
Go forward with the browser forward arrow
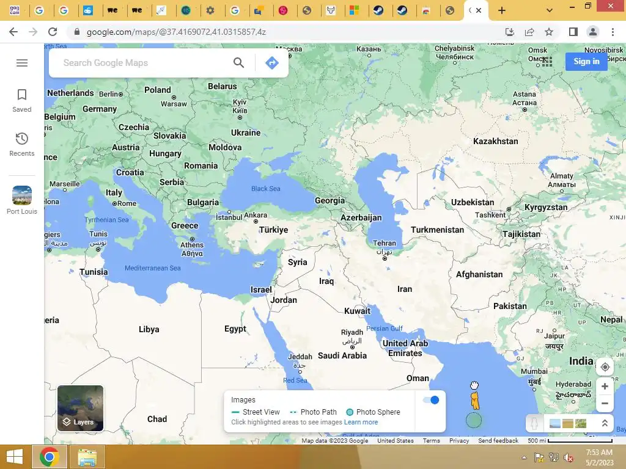tap(33, 32)
